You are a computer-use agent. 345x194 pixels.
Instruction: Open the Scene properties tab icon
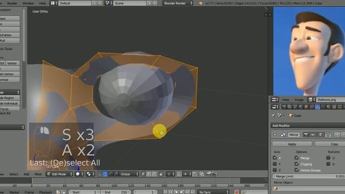(x=295, y=107)
